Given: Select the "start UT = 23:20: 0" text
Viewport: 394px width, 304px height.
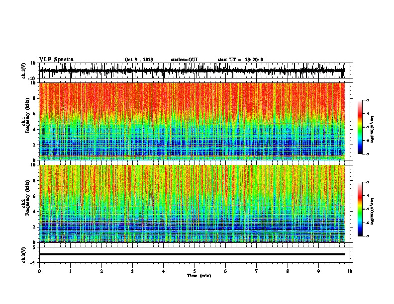Looking at the screenshot, I should tap(240, 60).
